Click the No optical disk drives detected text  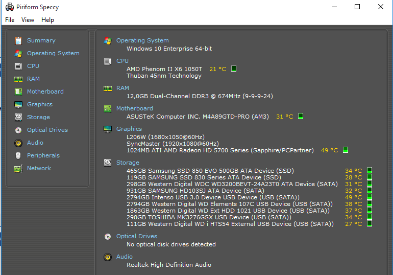pos(171,244)
